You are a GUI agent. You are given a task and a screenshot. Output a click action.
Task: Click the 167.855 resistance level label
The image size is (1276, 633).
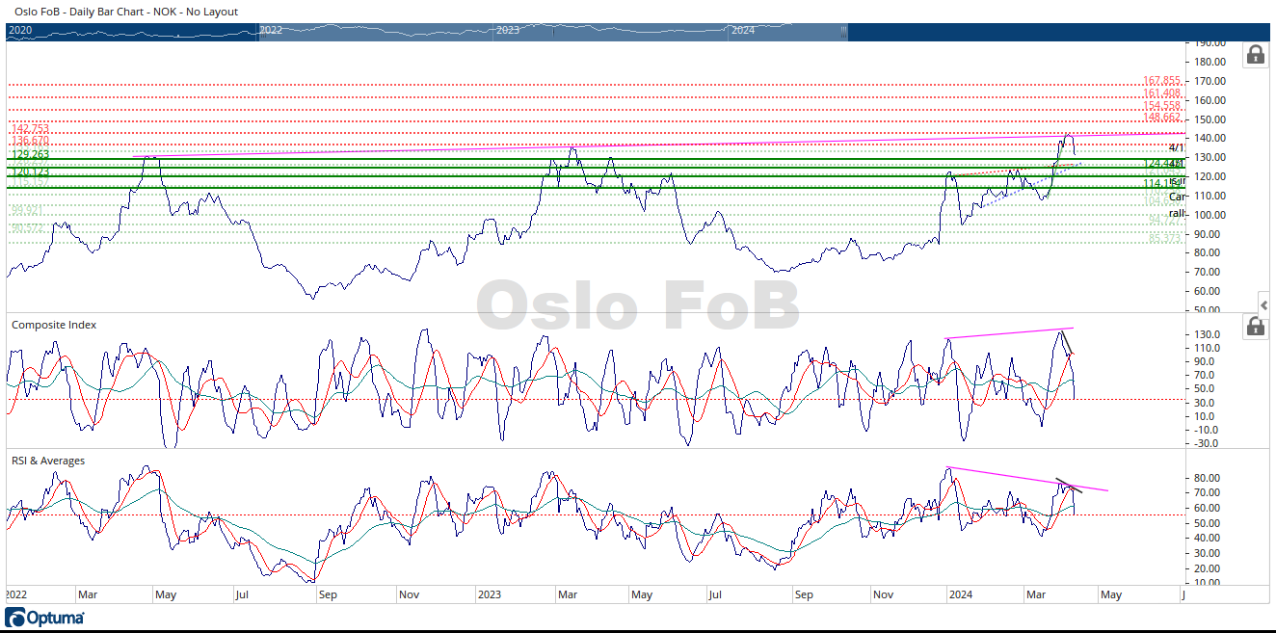[x=1161, y=82]
